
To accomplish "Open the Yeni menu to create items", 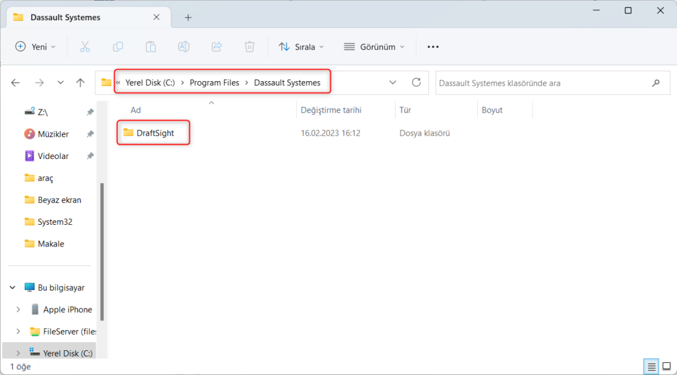I will click(x=35, y=46).
